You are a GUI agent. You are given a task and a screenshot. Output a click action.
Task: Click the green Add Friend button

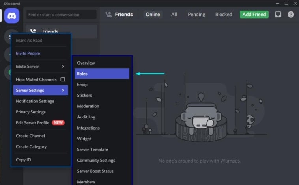pos(254,15)
